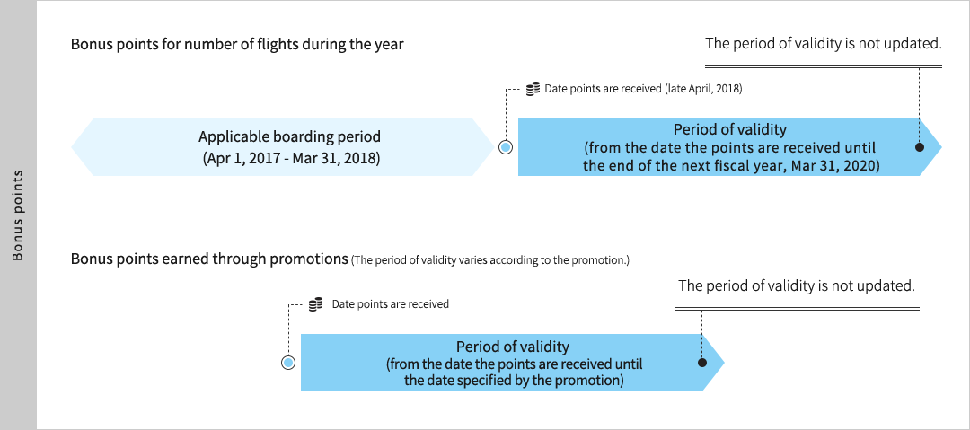Viewport: 970px width, 430px height.
Task: Select the Period of validity bar ending Mar 31, 2020
Action: pos(729,147)
